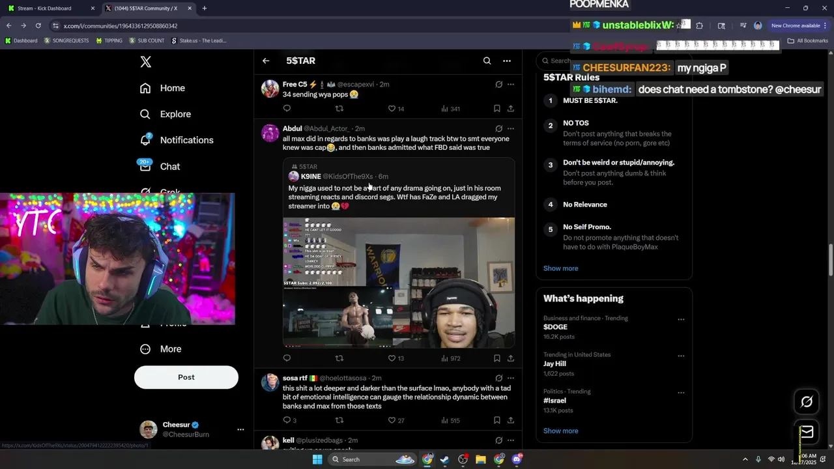
Task: Bookmark Free C5's post
Action: pyautogui.click(x=496, y=109)
